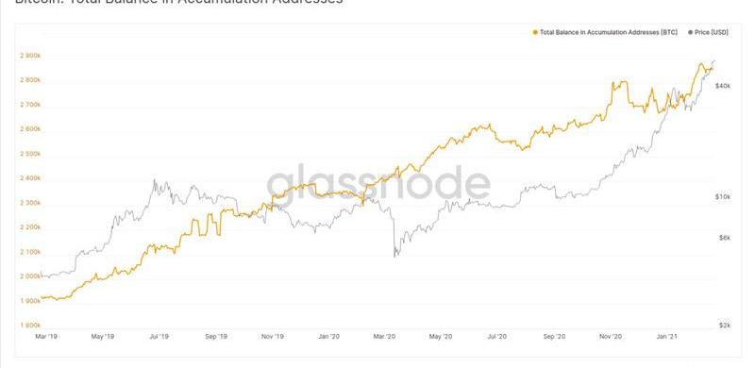755x368 pixels.
Task: Click the Nov '19 date label
Action: pos(273,337)
